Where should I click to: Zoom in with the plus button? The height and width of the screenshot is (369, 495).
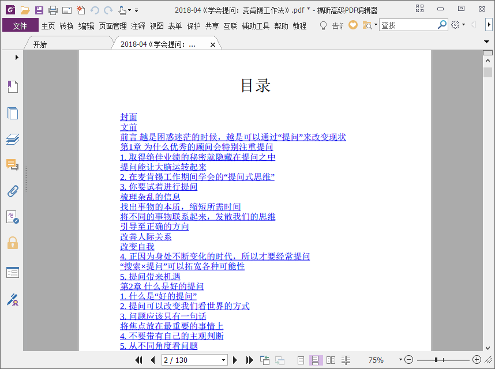pos(477,360)
